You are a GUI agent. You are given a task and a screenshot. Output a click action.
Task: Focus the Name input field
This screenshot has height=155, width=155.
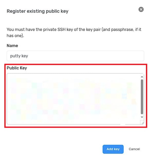click(75, 56)
